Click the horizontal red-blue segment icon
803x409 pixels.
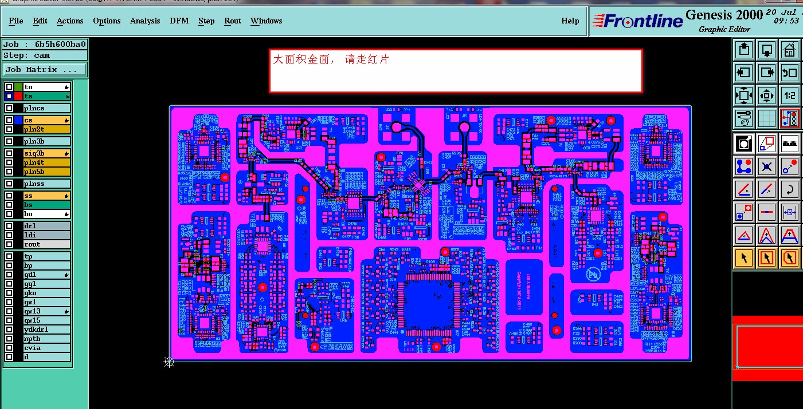767,212
